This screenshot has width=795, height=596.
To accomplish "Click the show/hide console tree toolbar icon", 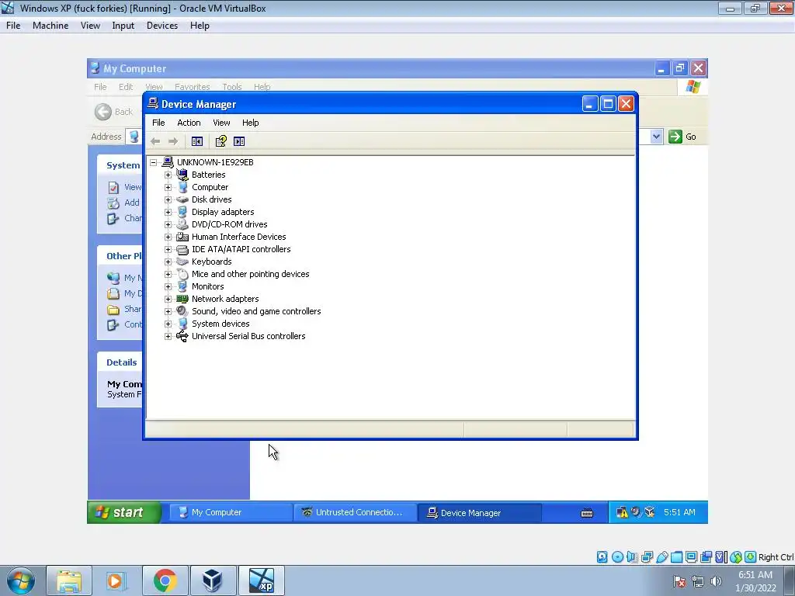I will coord(197,141).
